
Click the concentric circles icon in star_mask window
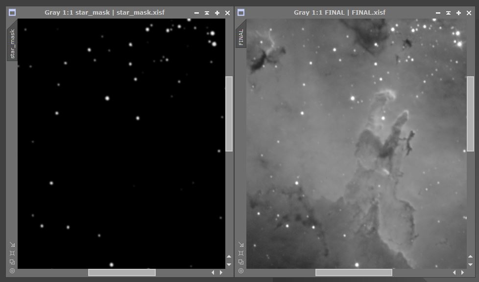tap(12, 271)
